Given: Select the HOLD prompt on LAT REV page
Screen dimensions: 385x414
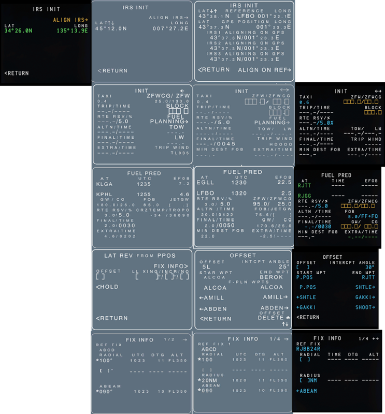Looking at the screenshot, I should pos(107,287).
